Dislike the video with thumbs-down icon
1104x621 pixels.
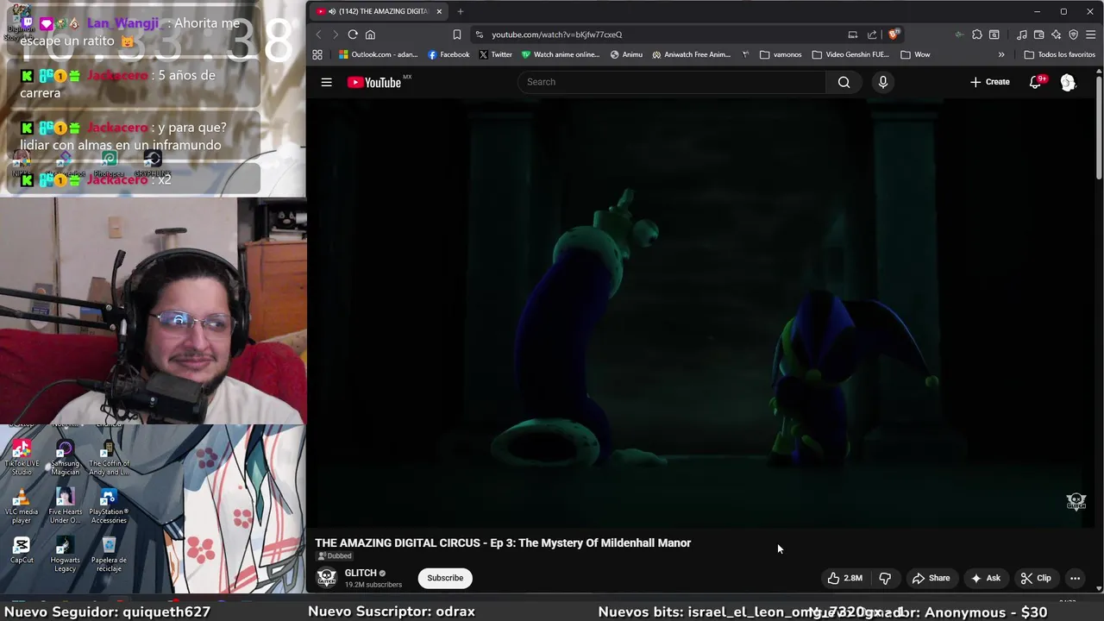pos(885,578)
